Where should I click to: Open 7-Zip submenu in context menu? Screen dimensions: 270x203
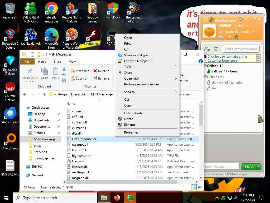pos(147,67)
